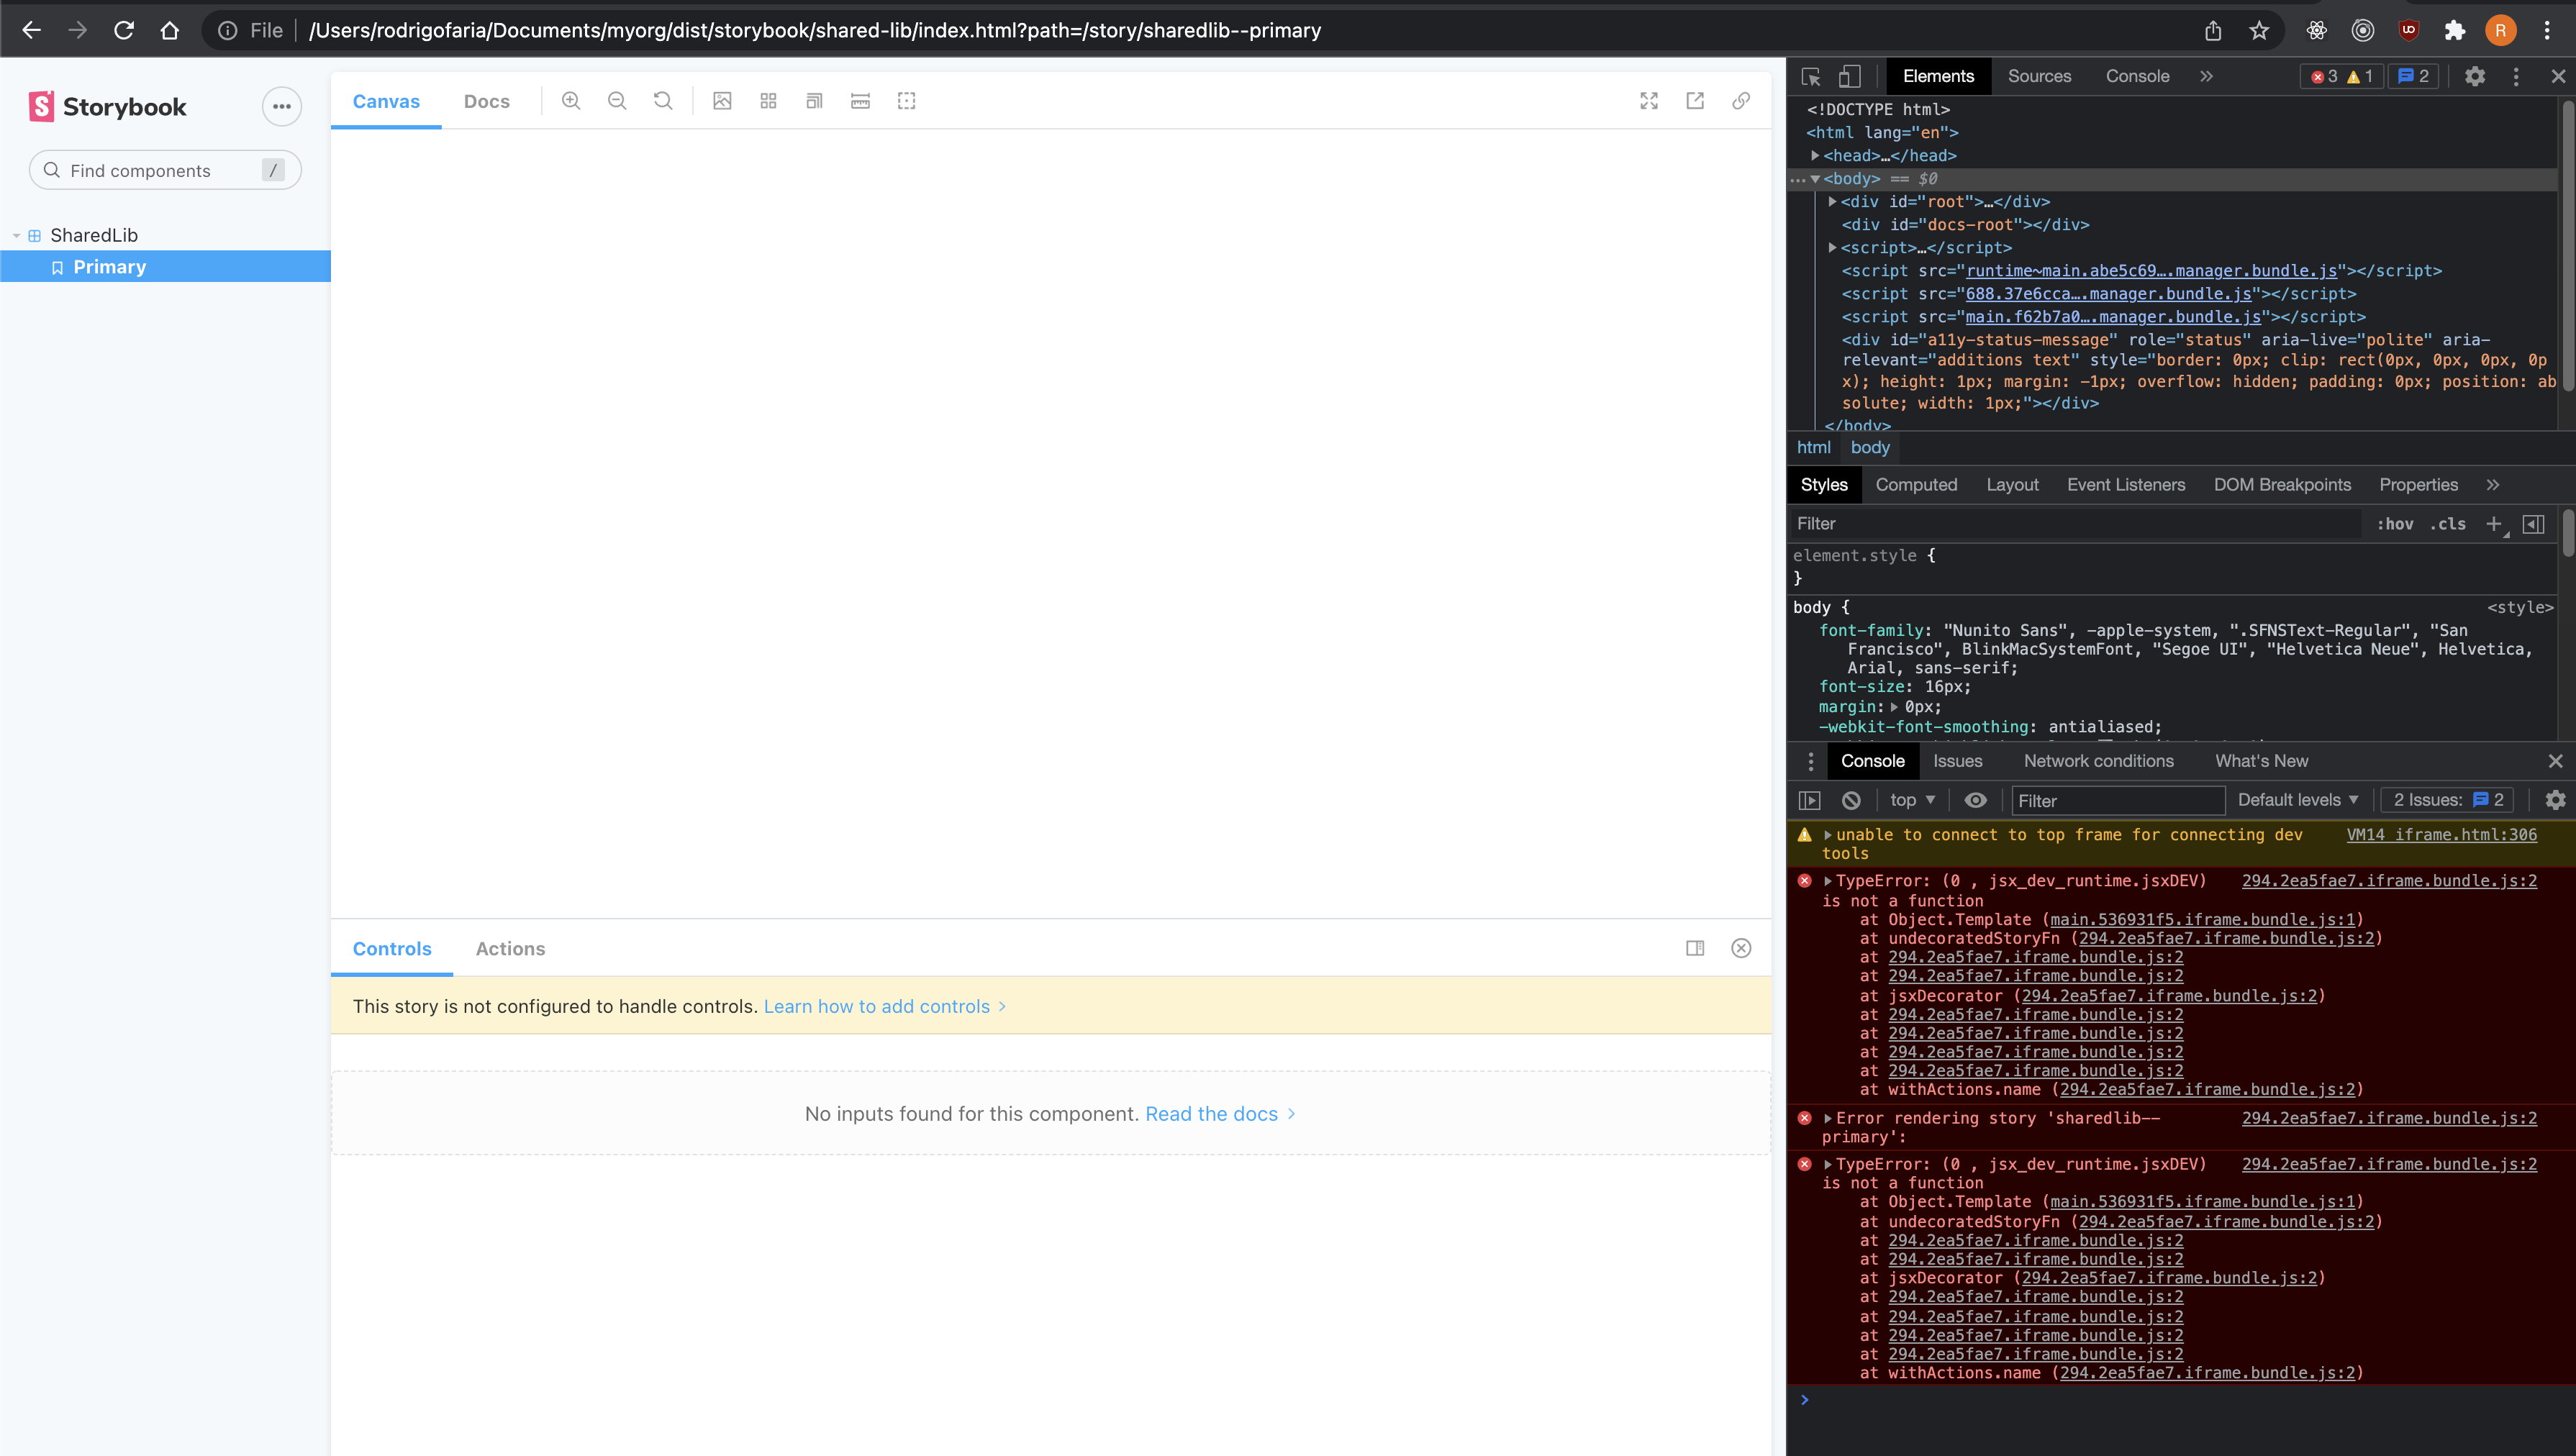Open the browser share icon
The image size is (2576, 1456).
tap(2213, 30)
